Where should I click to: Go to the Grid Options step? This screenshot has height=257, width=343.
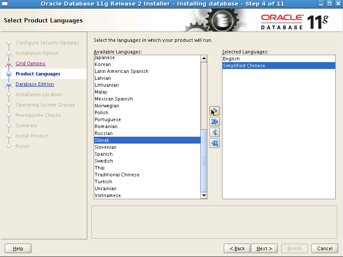[x=30, y=63]
